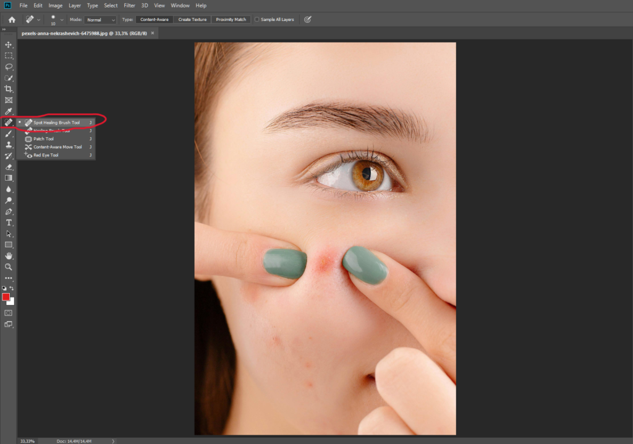Activate the Hand tool
The width and height of the screenshot is (633, 444).
click(x=9, y=255)
